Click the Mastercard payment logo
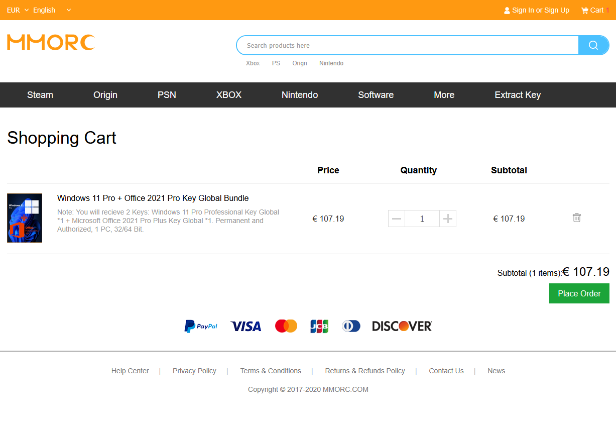The image size is (616, 424). (x=286, y=326)
